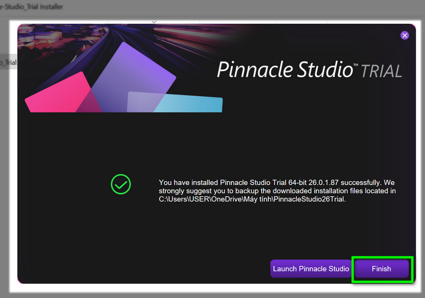Click the Finish button
Viewport: 425px width, 298px height.
(381, 269)
